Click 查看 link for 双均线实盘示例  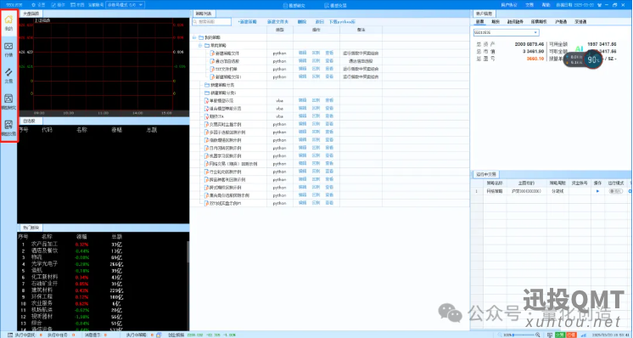(x=329, y=203)
